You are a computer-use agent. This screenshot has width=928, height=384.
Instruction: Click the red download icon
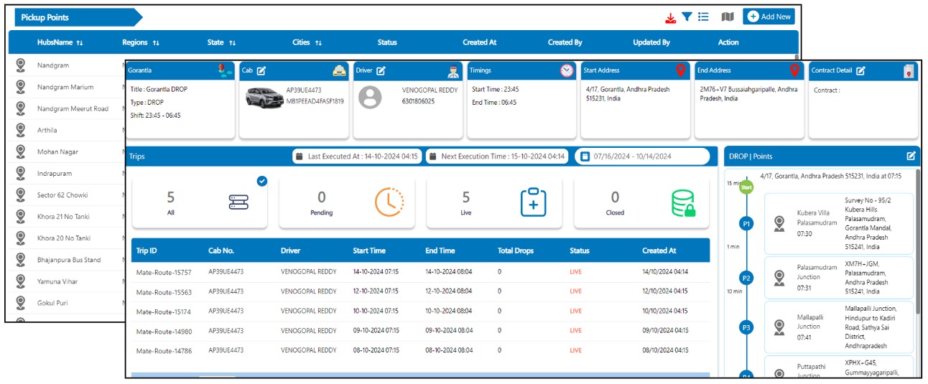[x=671, y=17]
